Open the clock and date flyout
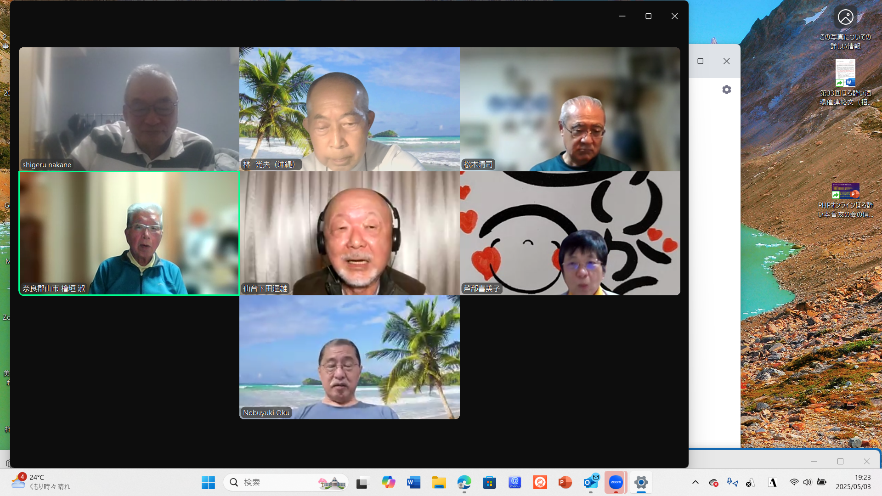The width and height of the screenshot is (882, 496). pyautogui.click(x=853, y=482)
